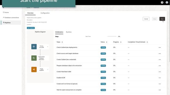The width and height of the screenshot is (170, 95).
Task: Sort by the Status column
Action: pos(107,42)
